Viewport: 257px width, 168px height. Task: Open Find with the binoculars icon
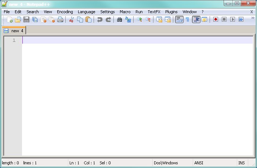(x=119, y=19)
